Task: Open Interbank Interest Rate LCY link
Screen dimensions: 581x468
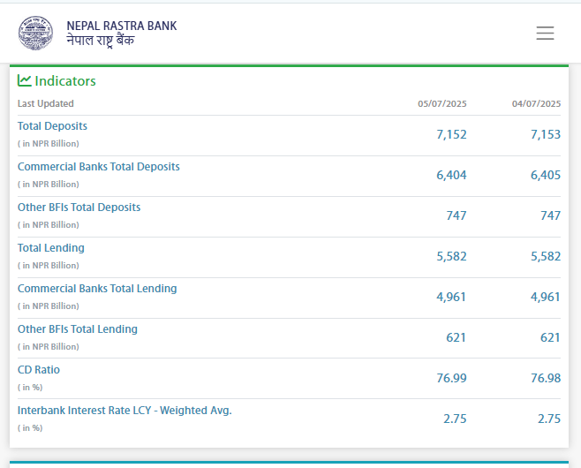Action: (124, 411)
